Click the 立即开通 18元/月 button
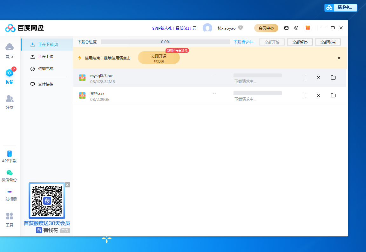The height and width of the screenshot is (252, 366). pyautogui.click(x=159, y=58)
